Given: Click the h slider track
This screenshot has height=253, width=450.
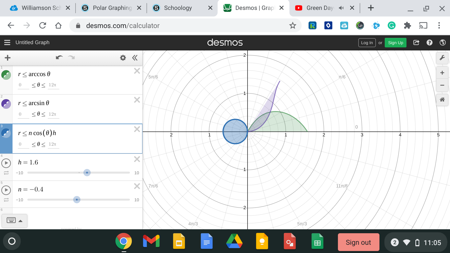Looking at the screenshot, I should click(x=109, y=173).
